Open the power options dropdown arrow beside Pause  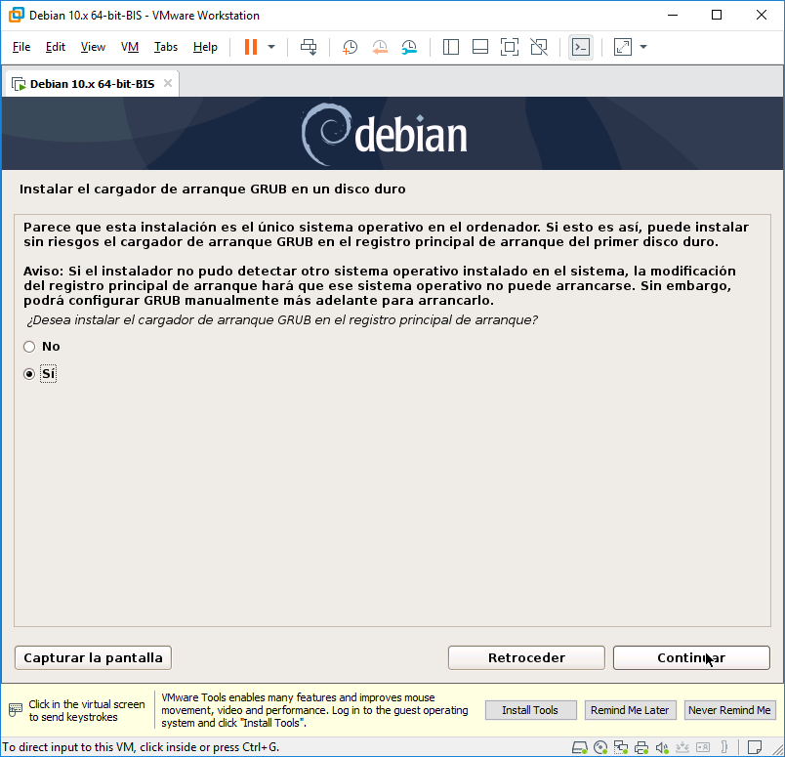[x=271, y=47]
